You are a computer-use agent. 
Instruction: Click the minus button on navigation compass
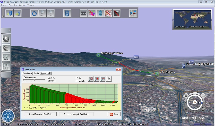[186, 109]
